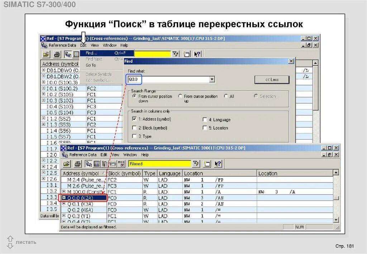Click the '<< Less' button

pyautogui.click(x=272, y=80)
